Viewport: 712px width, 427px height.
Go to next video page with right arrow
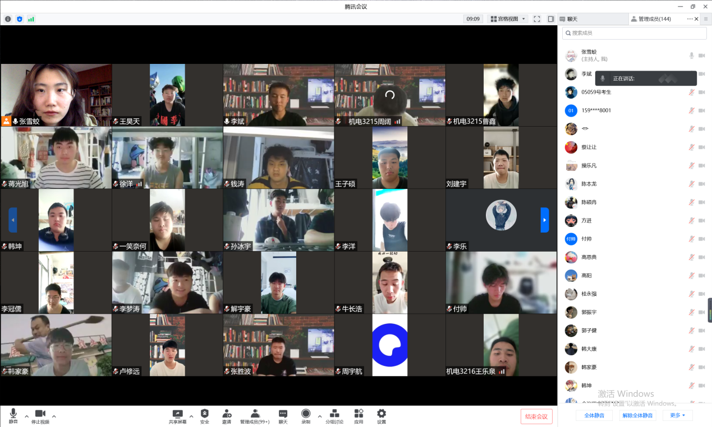coord(544,220)
